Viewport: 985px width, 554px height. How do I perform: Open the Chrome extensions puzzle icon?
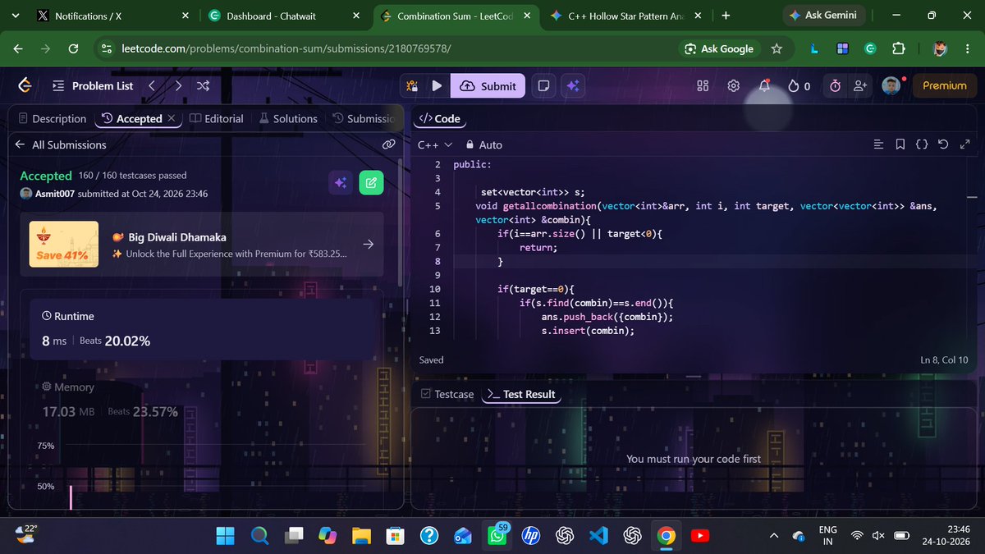pyautogui.click(x=899, y=48)
